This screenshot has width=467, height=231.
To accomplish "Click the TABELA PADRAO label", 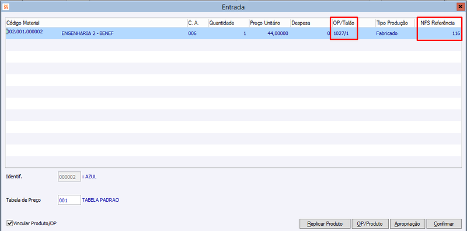I will pyautogui.click(x=100, y=200).
